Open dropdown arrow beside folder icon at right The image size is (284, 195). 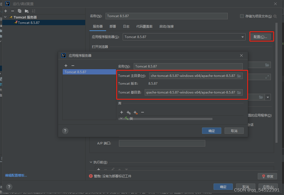click(268, 97)
